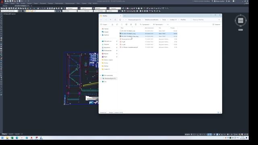The width and height of the screenshot is (258, 145).
Task: Sort Explorer by the Имя column header
Action: [122, 28]
